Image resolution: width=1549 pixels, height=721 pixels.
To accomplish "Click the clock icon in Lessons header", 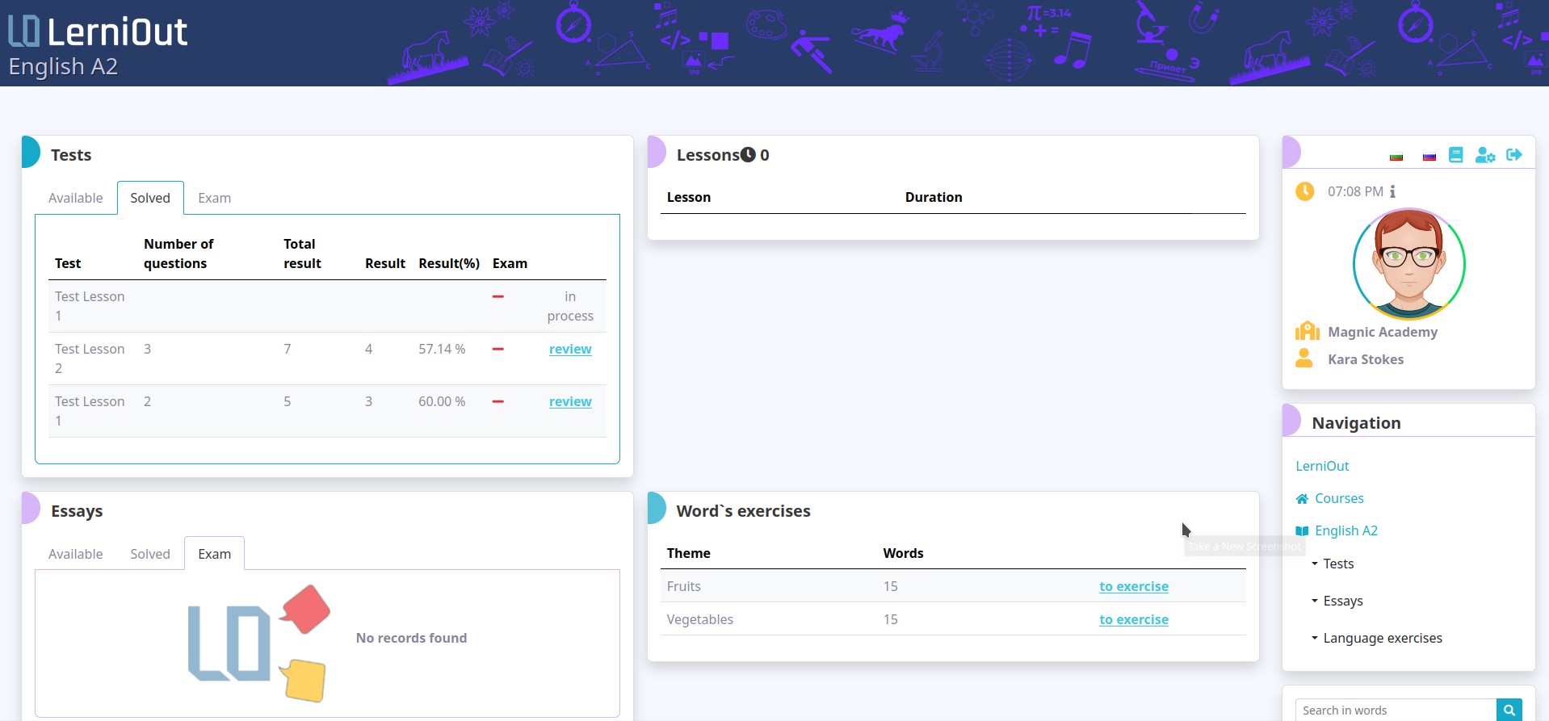I will click(749, 154).
